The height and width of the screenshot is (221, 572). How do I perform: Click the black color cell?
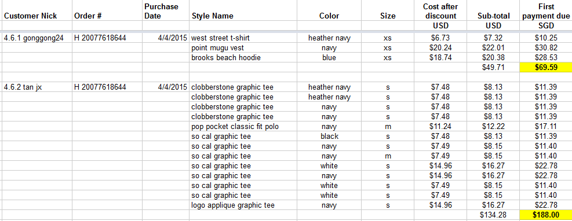pyautogui.click(x=329, y=136)
